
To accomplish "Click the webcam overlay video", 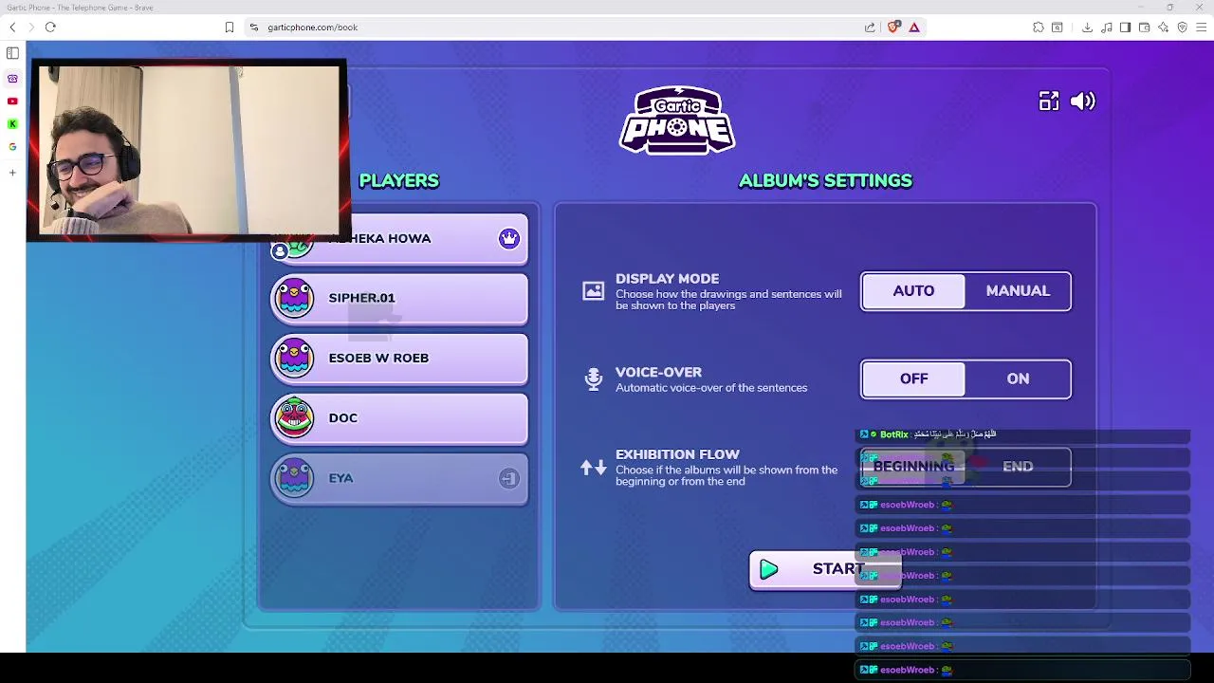I will [x=187, y=150].
